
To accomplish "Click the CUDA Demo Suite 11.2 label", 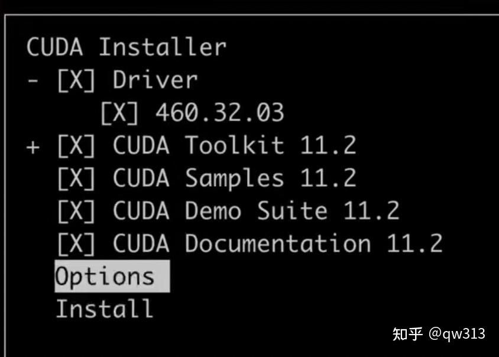I will (256, 211).
